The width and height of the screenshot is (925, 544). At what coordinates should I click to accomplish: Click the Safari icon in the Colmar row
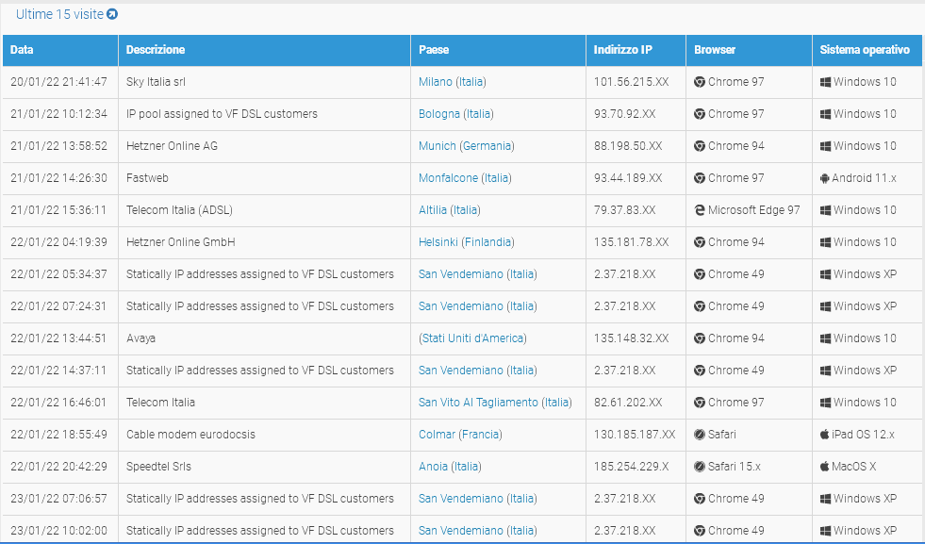[700, 435]
